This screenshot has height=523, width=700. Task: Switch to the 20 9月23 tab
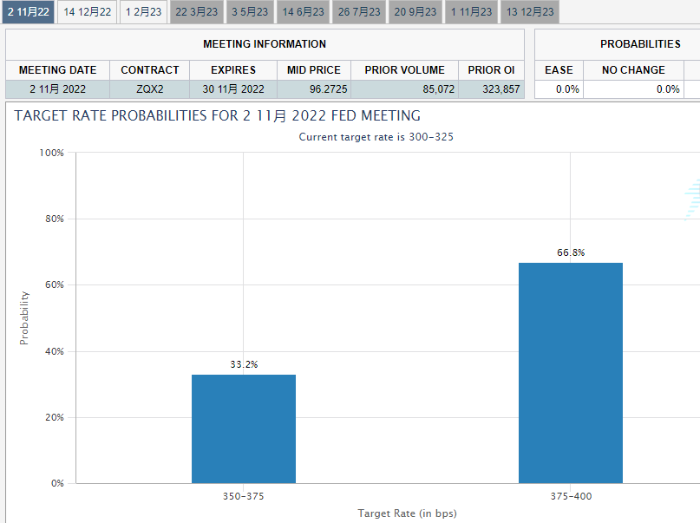(x=415, y=12)
